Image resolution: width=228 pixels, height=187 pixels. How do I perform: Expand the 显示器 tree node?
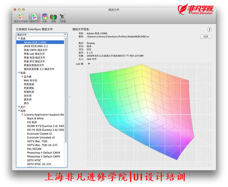click(x=22, y=76)
